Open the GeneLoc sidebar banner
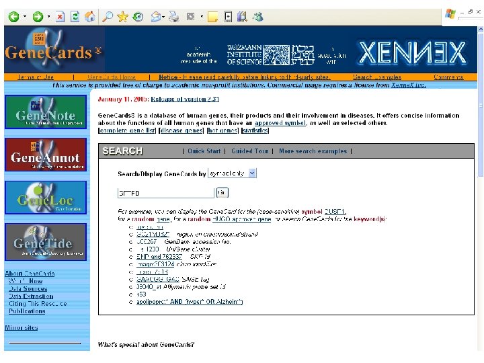 pyautogui.click(x=46, y=198)
